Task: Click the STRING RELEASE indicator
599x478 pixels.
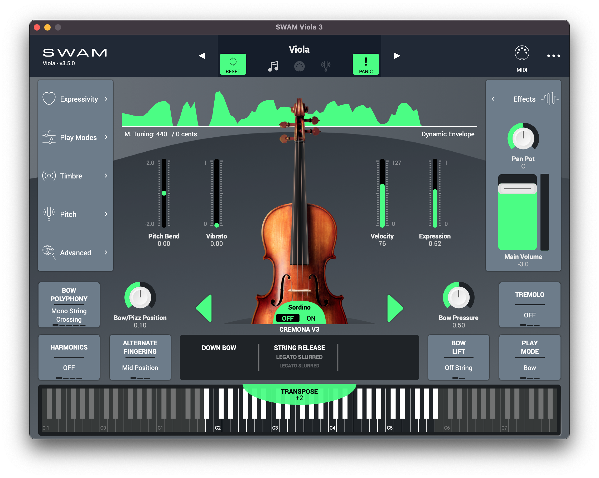Action: coord(299,348)
